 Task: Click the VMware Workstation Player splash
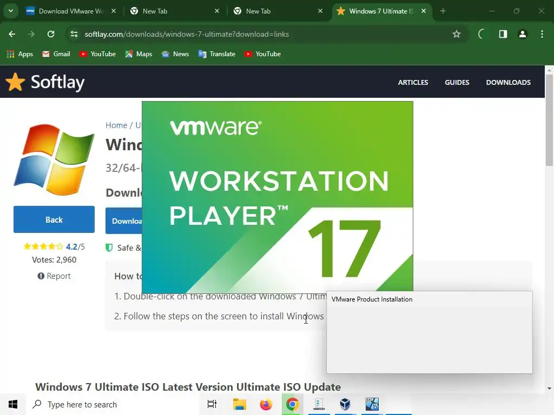coord(278,196)
